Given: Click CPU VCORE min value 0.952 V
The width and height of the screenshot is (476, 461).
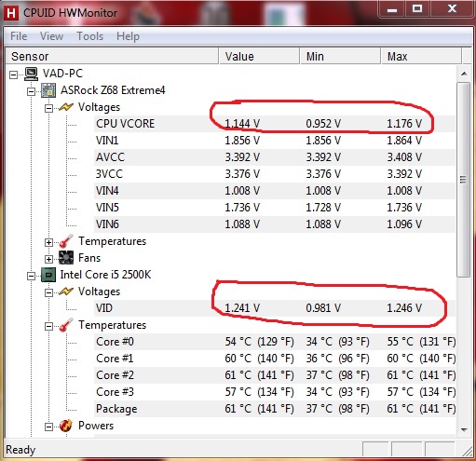Looking at the screenshot, I should (323, 124).
